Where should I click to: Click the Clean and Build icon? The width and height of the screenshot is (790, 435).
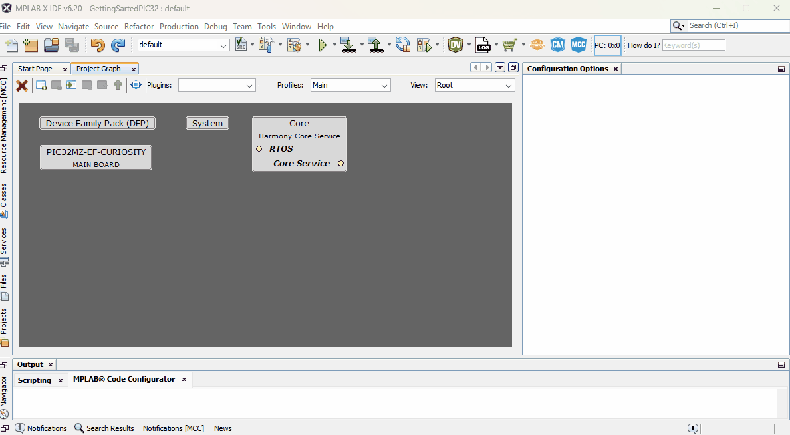(294, 45)
